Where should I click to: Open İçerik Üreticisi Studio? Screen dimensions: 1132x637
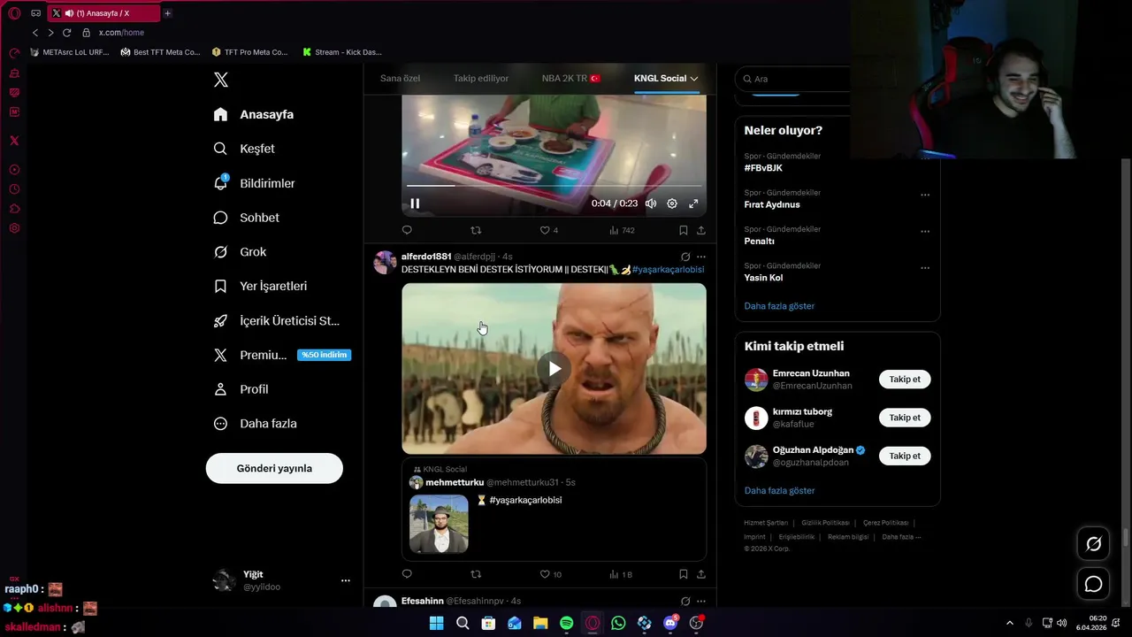[277, 320]
